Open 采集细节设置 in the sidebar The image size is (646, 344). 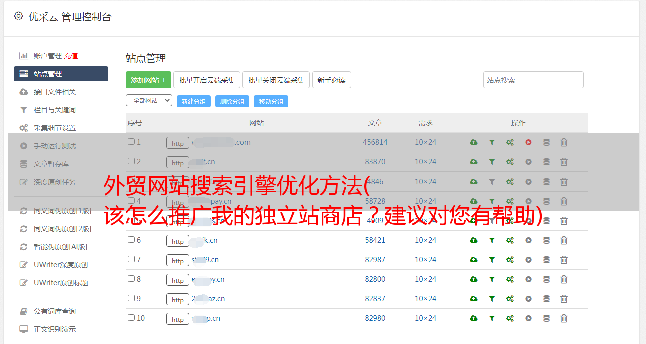[55, 128]
